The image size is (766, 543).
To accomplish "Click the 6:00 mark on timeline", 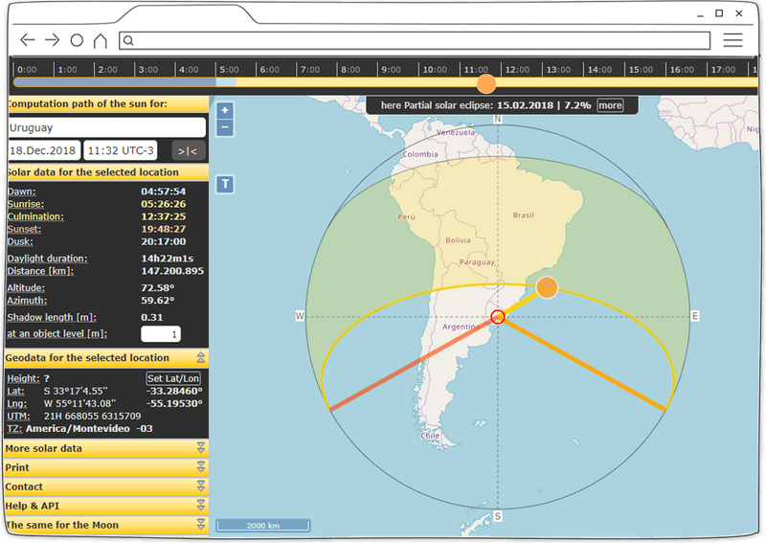I will 269,69.
